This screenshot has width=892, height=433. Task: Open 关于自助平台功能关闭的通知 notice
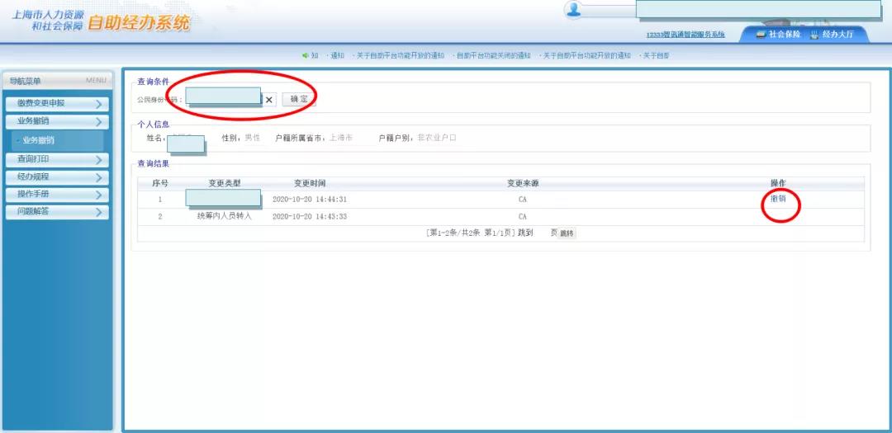coord(493,55)
